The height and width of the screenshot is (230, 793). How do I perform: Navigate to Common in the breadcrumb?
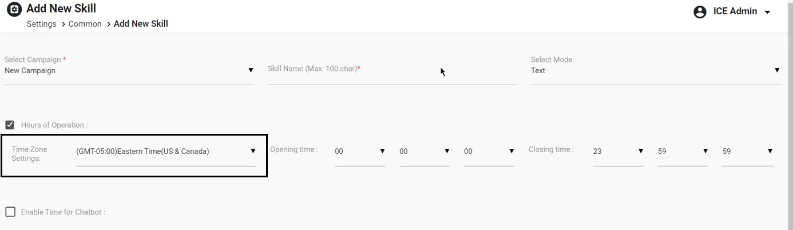coord(85,24)
